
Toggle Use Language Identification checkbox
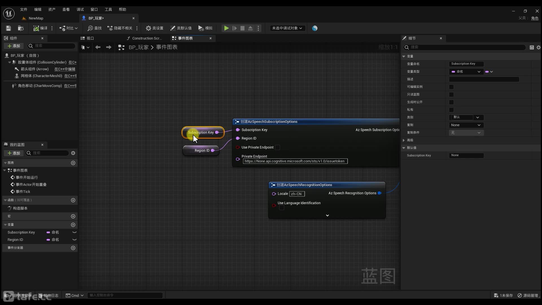[x=281, y=208]
